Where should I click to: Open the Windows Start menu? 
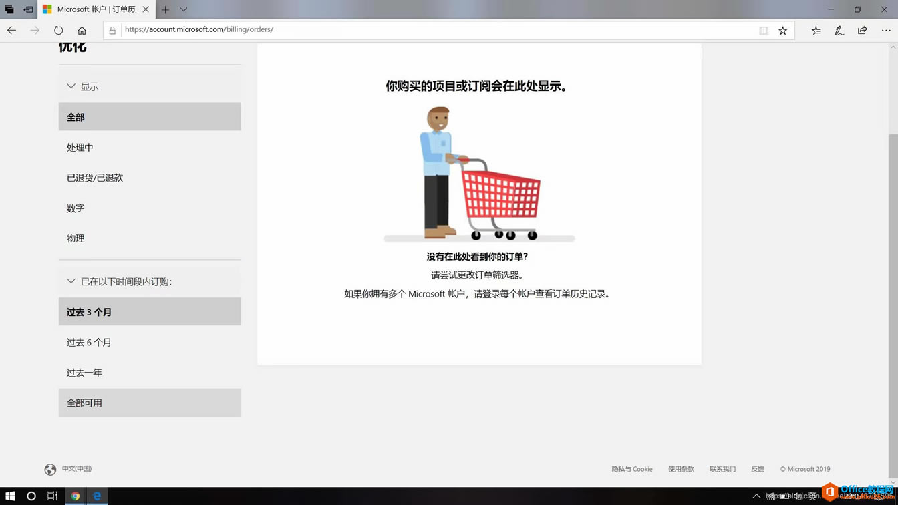click(10, 496)
